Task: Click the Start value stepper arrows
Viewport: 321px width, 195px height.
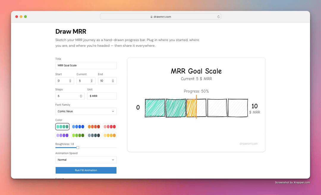Action: click(x=70, y=81)
